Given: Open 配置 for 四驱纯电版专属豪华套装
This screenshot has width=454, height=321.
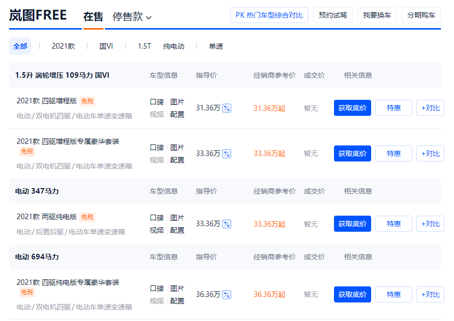Looking at the screenshot, I should [x=177, y=301].
